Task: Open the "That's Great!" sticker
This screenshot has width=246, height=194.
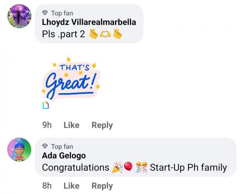Action: (x=71, y=79)
